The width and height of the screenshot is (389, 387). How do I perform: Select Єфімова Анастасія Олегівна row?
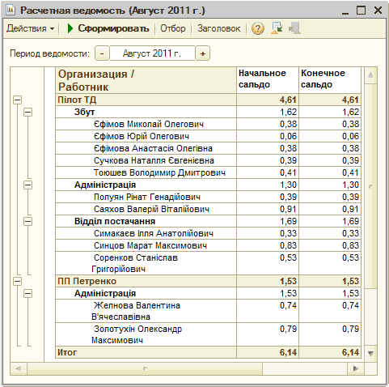click(208, 148)
